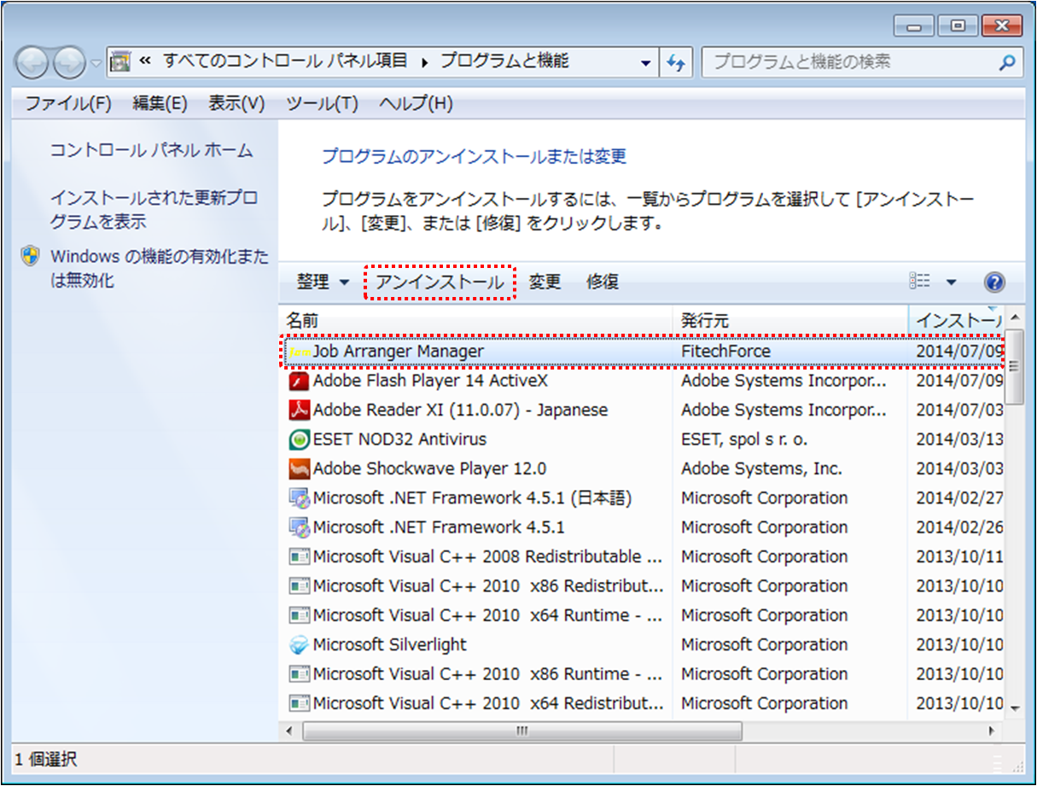1037x786 pixels.
Task: Click the 修復 button
Action: coord(603,282)
